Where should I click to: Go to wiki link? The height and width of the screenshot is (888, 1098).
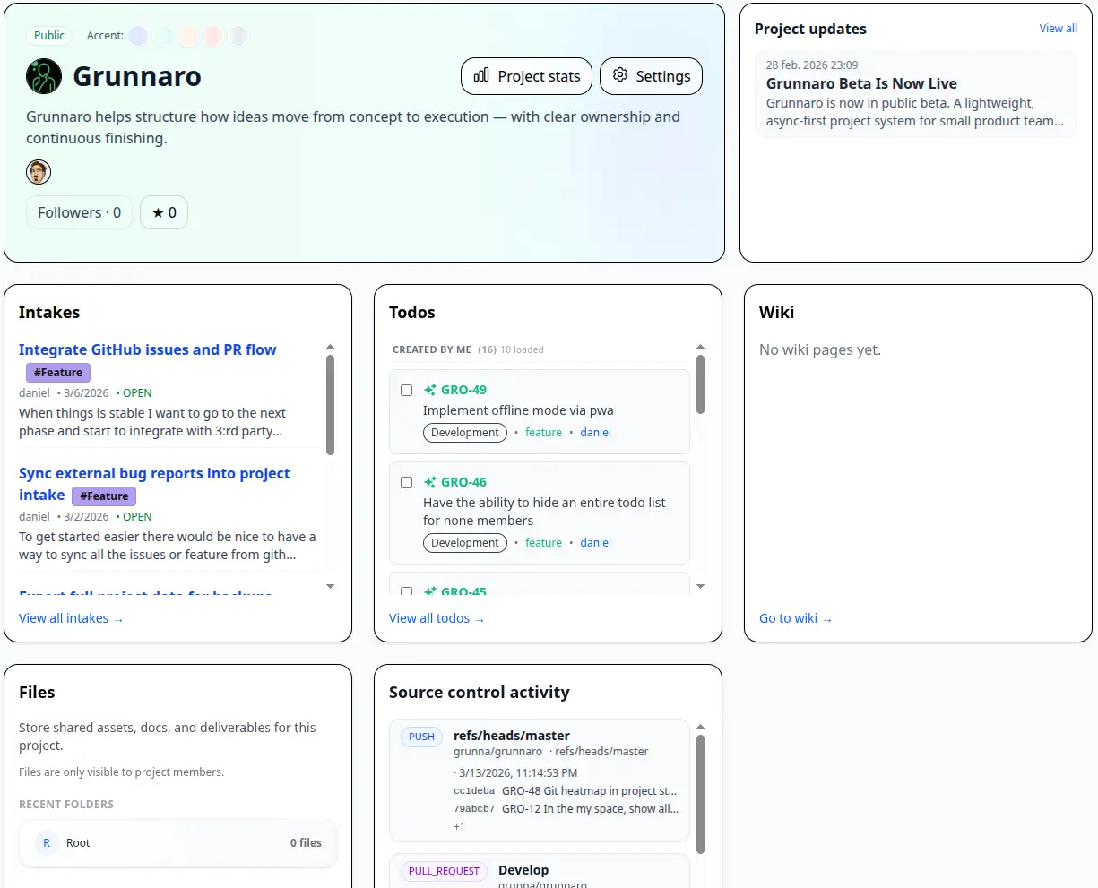(x=795, y=618)
